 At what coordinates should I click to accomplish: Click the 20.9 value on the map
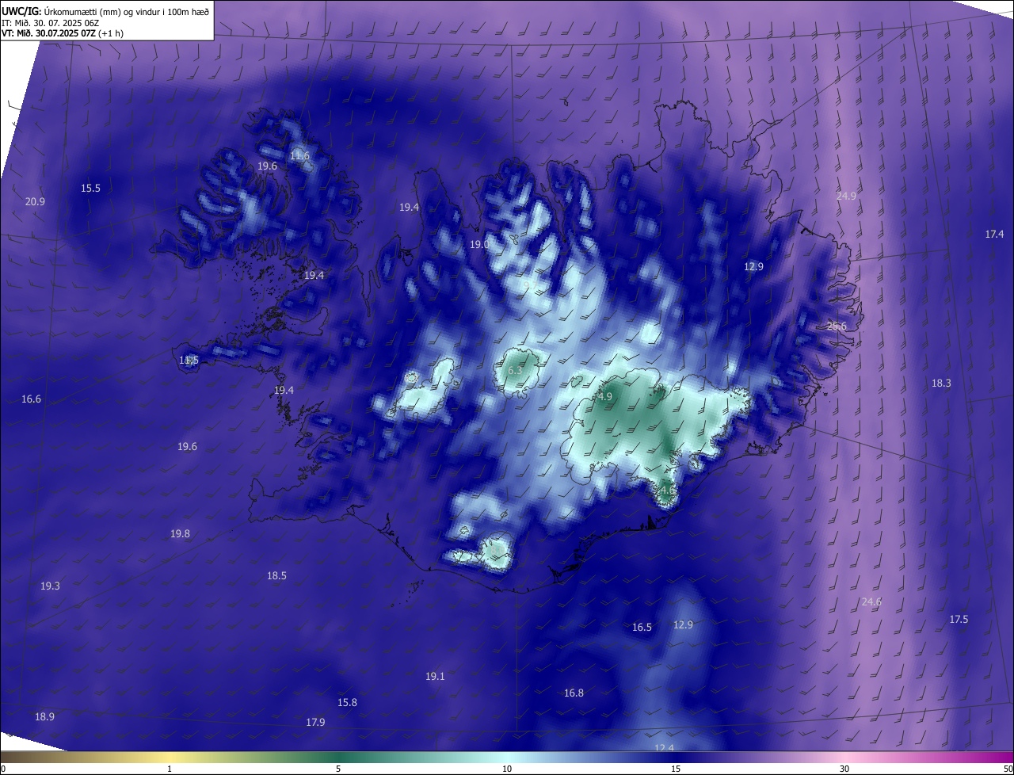35,202
